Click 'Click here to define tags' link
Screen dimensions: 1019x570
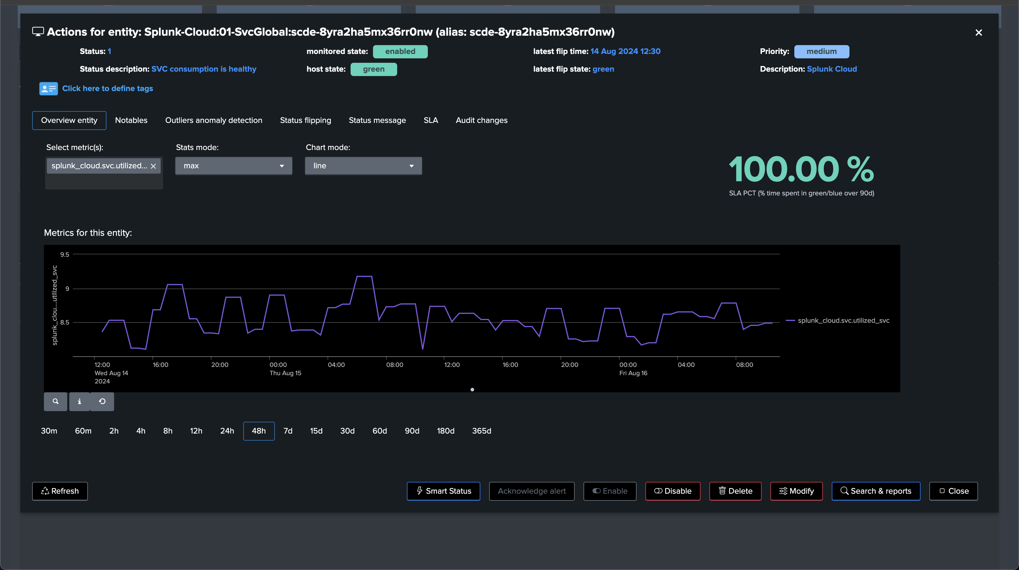[108, 88]
